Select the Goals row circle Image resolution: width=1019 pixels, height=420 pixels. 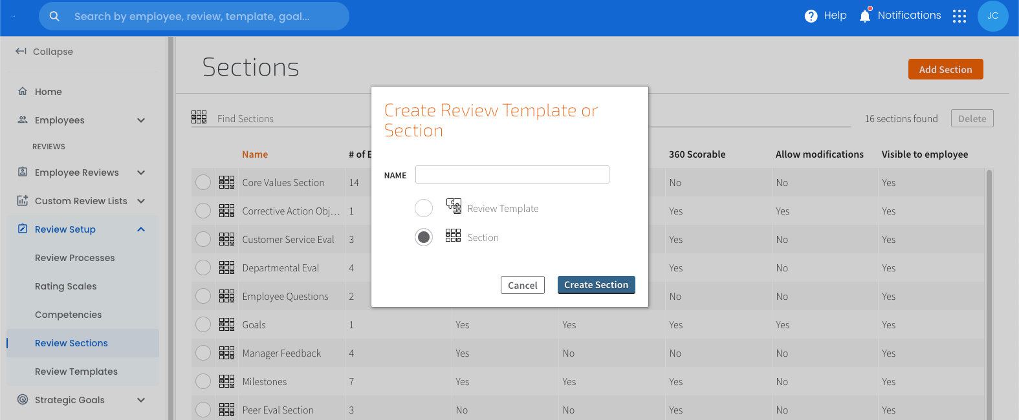click(x=203, y=324)
